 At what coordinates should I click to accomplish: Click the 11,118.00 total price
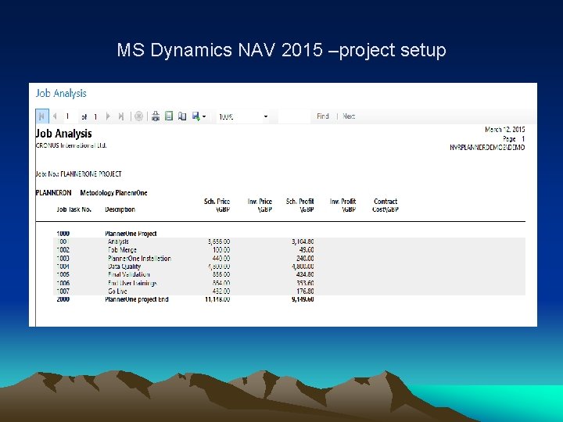coord(217,299)
